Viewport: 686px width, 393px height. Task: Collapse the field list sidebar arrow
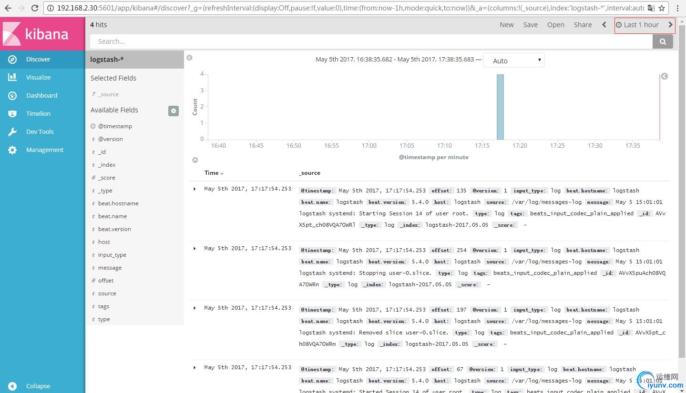[189, 58]
